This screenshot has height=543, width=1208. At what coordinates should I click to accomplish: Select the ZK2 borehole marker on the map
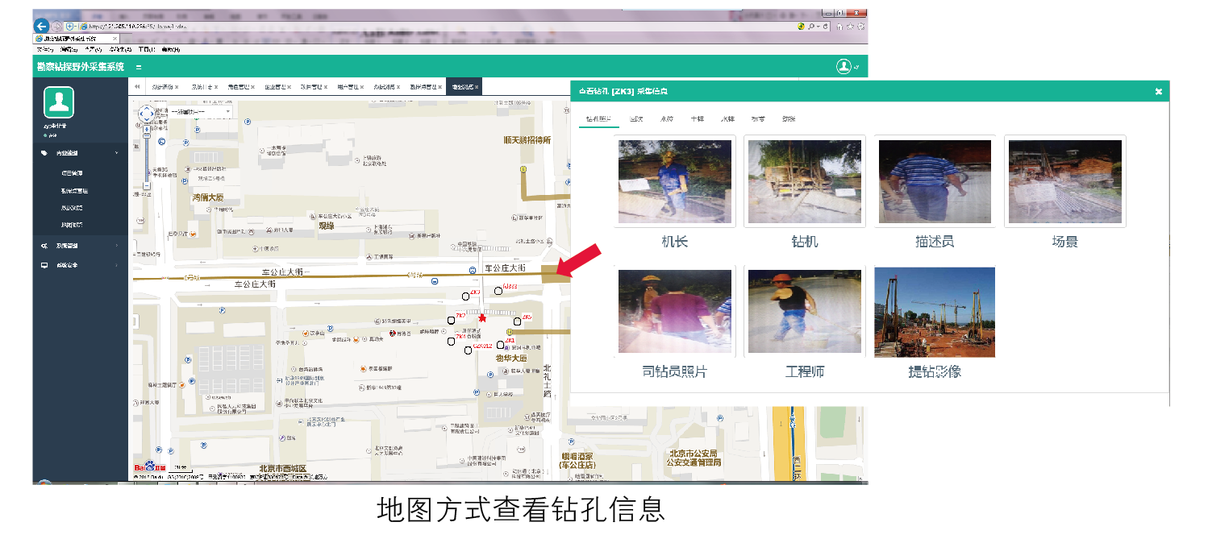451,320
